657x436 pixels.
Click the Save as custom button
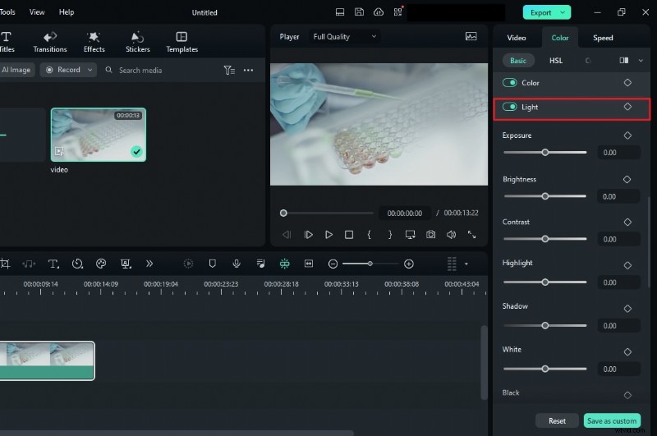click(x=611, y=420)
